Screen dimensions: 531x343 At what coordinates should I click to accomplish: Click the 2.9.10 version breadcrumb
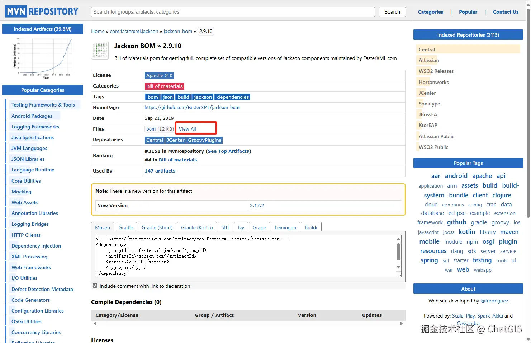(206, 31)
